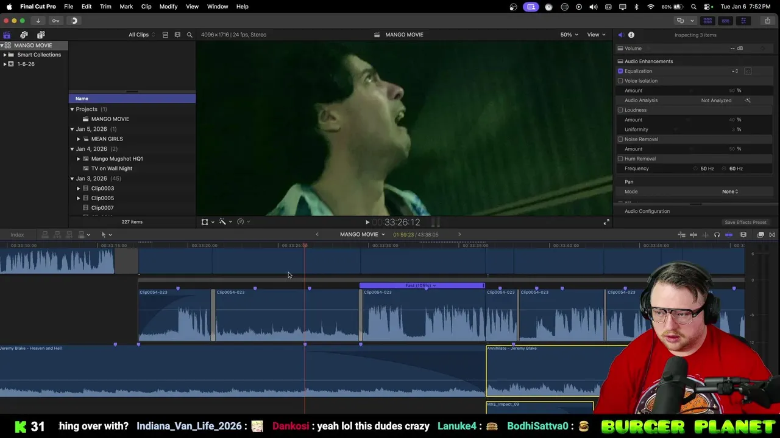Open the Titles and Generators sidebar
Viewport: 780px width, 438px height.
tap(41, 35)
